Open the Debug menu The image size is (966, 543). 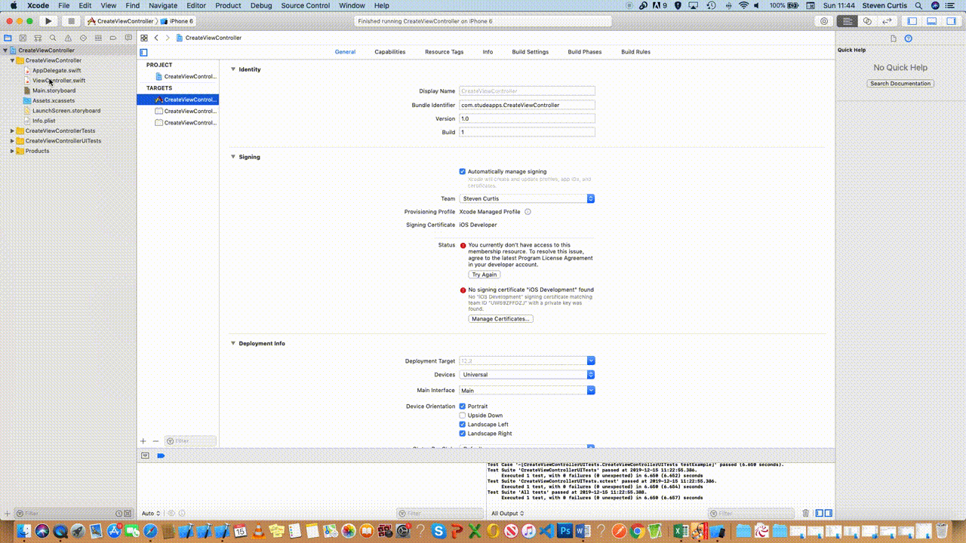tap(261, 5)
